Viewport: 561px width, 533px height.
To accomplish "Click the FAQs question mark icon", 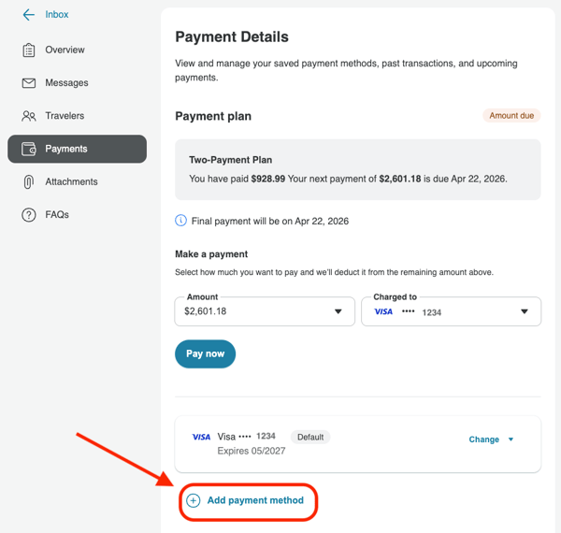I will coord(29,215).
